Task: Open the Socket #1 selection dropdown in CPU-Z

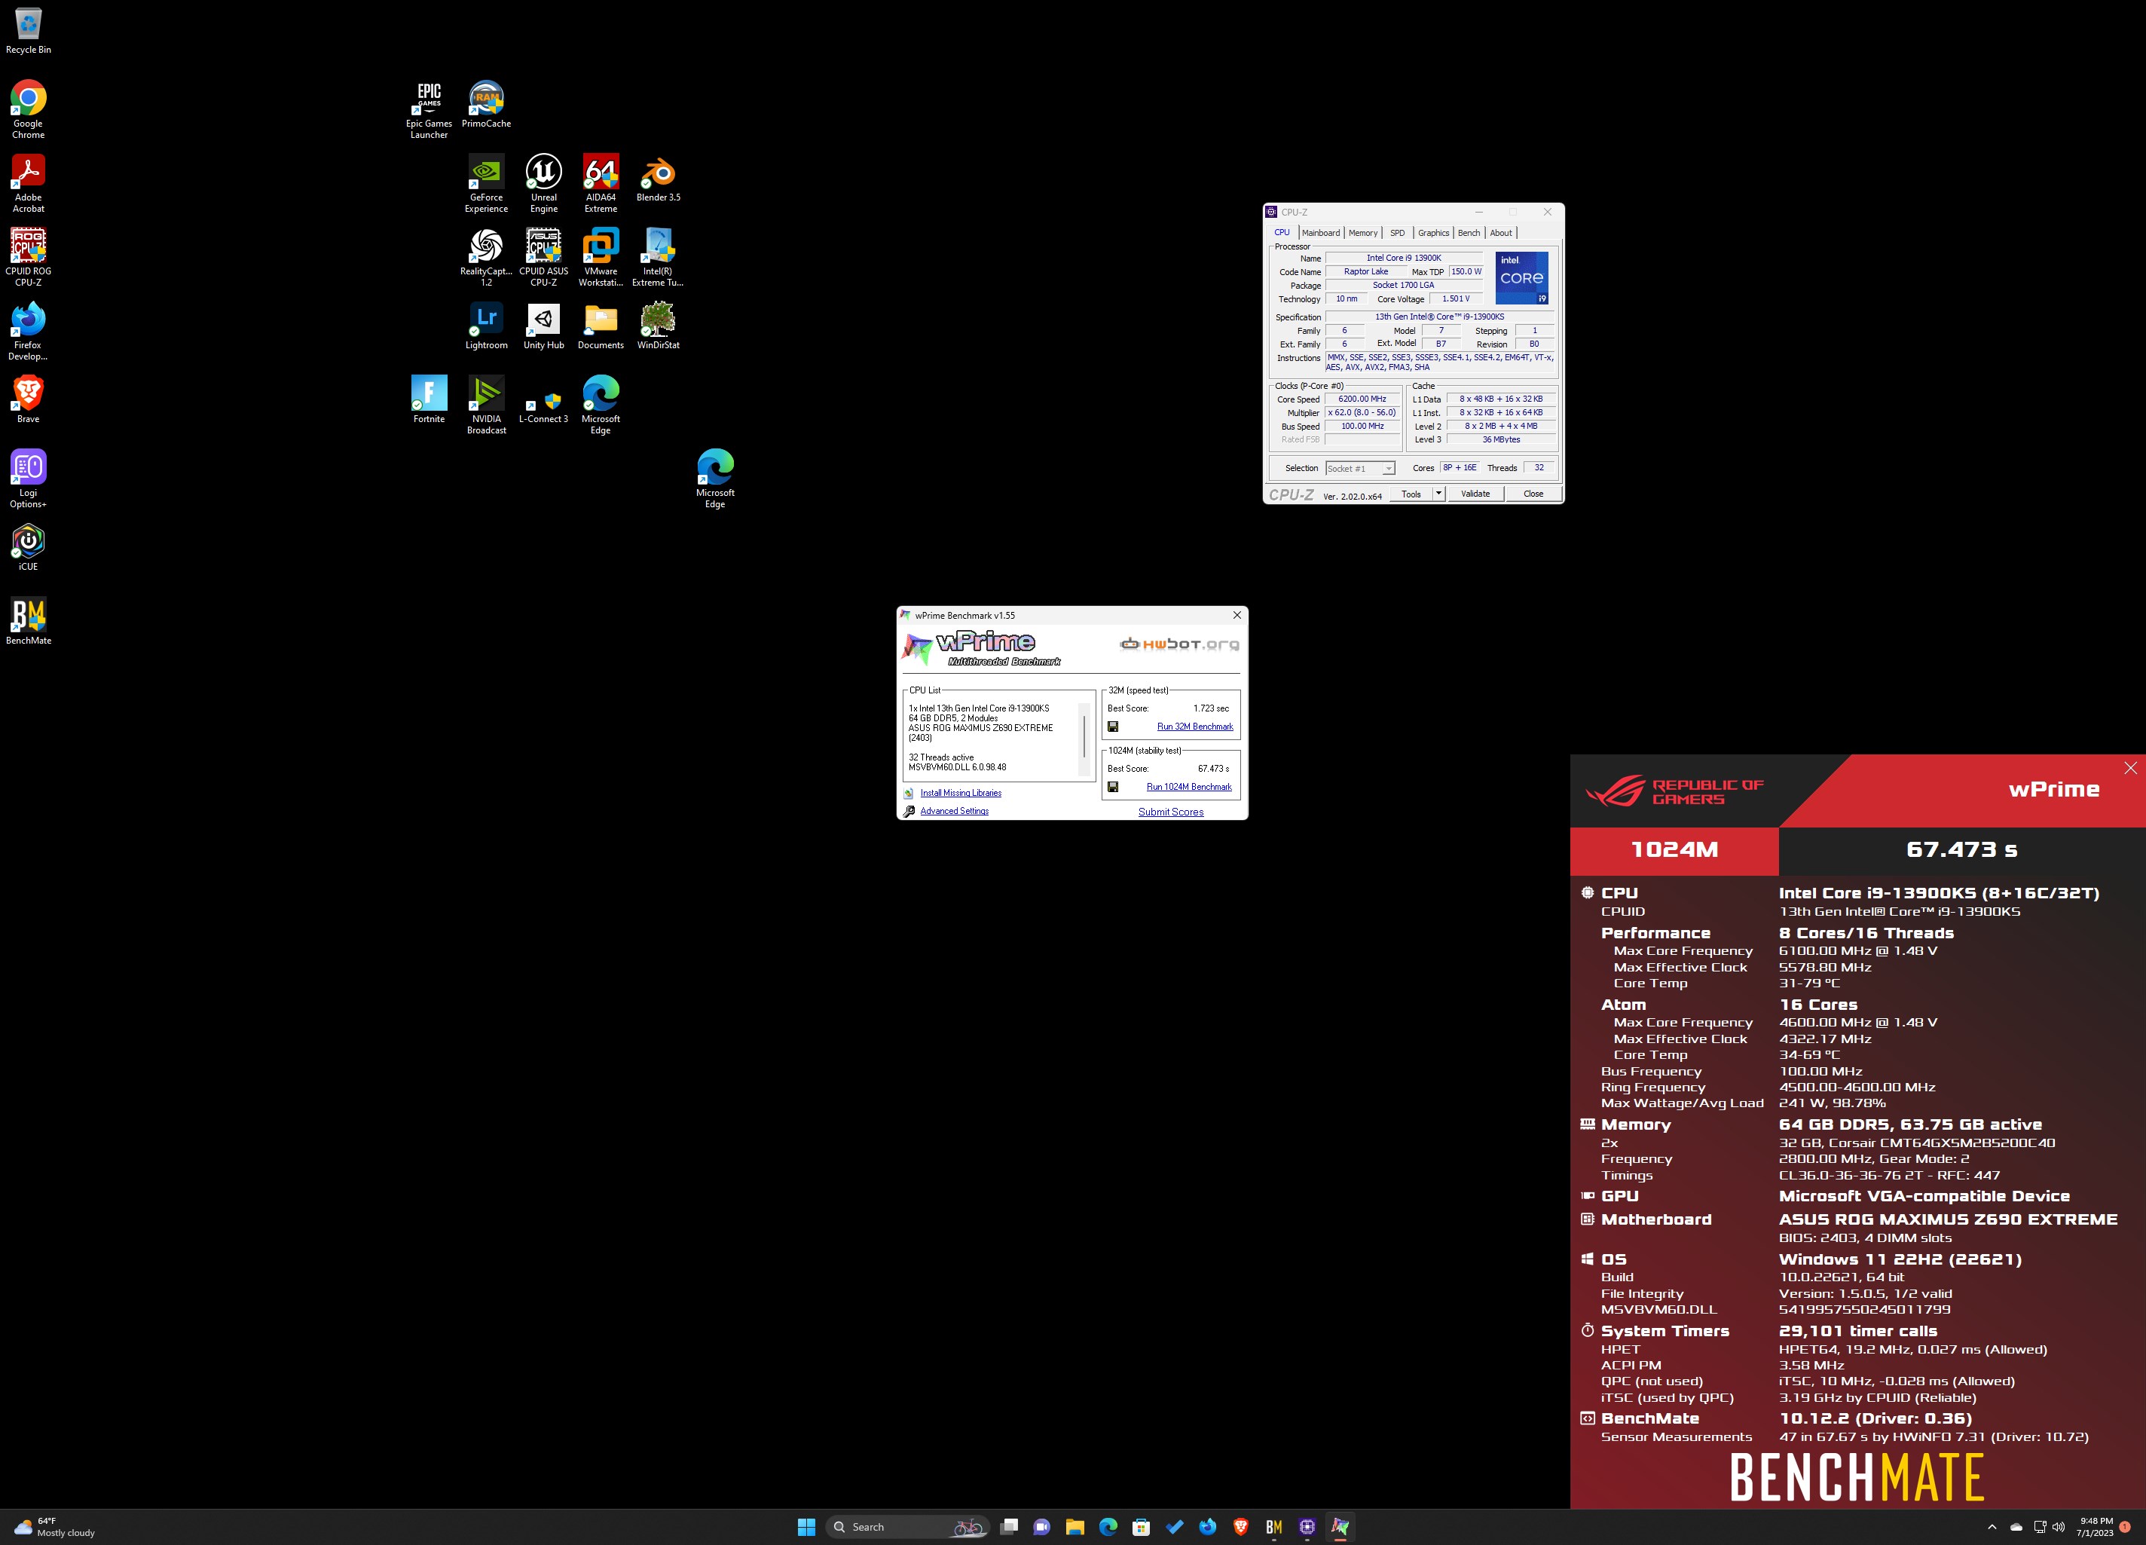Action: point(1359,468)
